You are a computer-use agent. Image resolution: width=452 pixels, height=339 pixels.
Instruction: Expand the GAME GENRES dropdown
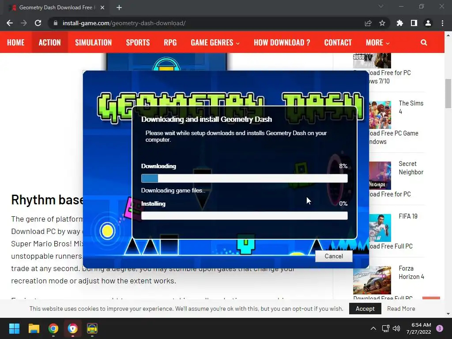(215, 42)
